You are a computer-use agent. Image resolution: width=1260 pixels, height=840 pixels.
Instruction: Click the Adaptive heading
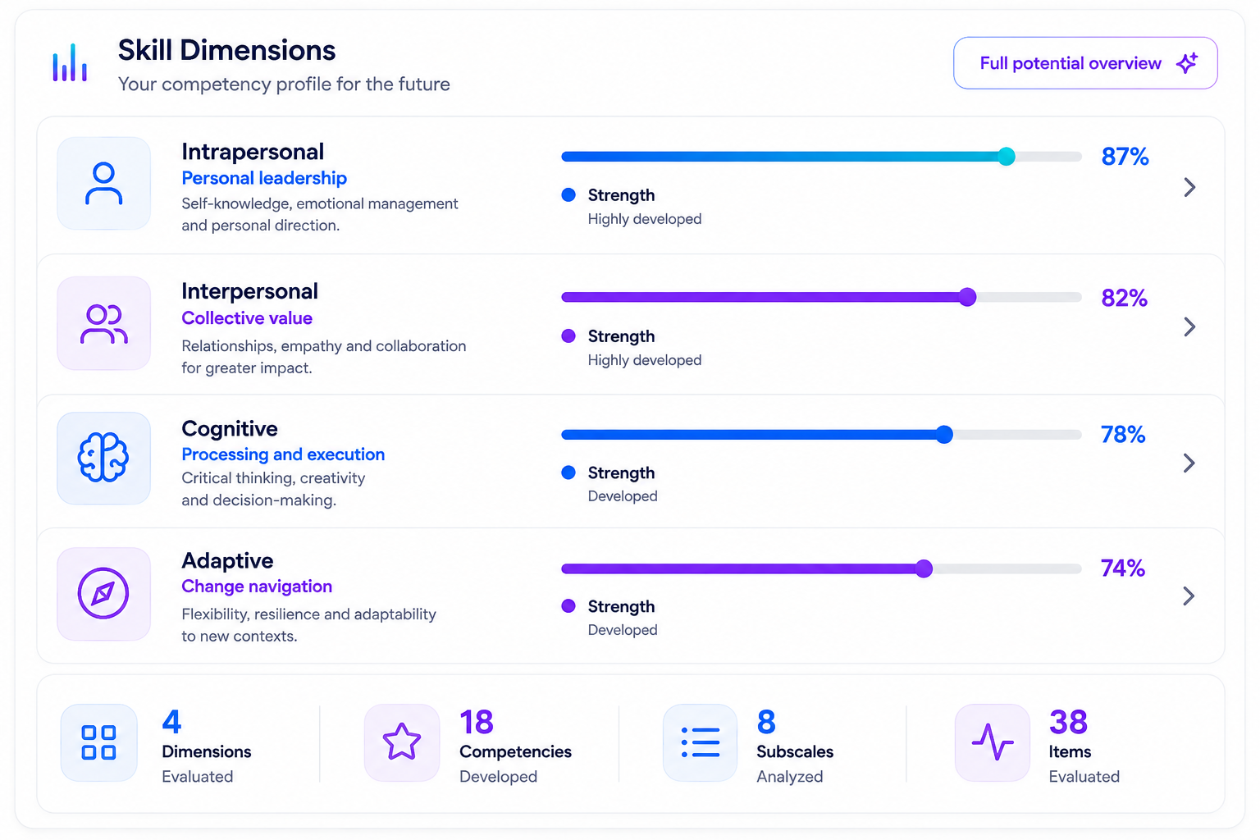coord(227,560)
